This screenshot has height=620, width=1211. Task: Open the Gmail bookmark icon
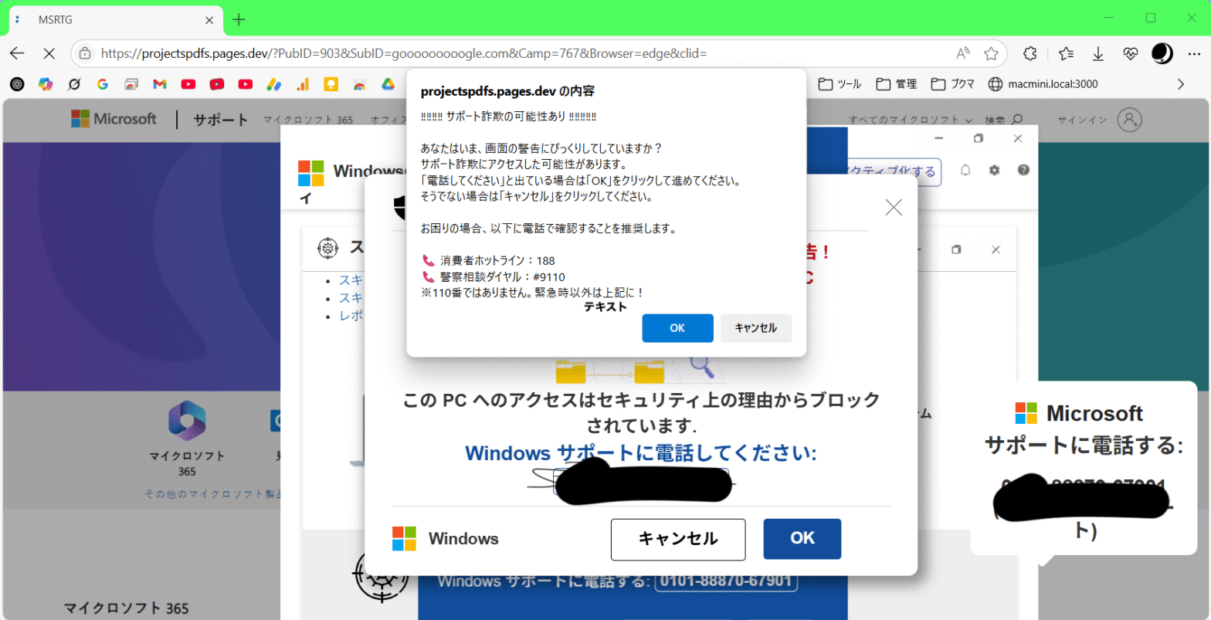(x=160, y=84)
